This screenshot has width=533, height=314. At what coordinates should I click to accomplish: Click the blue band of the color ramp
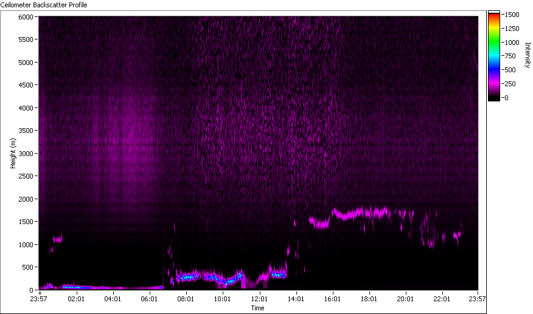(494, 69)
